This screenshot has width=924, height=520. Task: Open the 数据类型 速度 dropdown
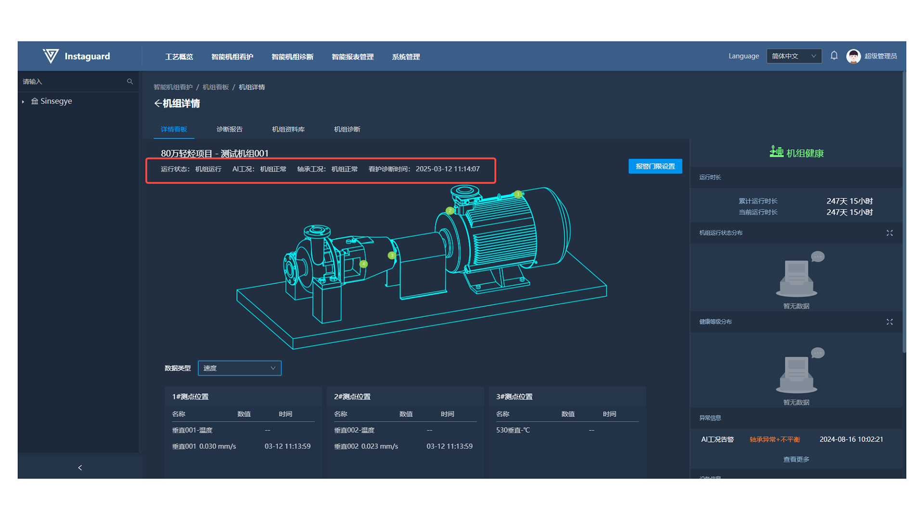(x=240, y=368)
